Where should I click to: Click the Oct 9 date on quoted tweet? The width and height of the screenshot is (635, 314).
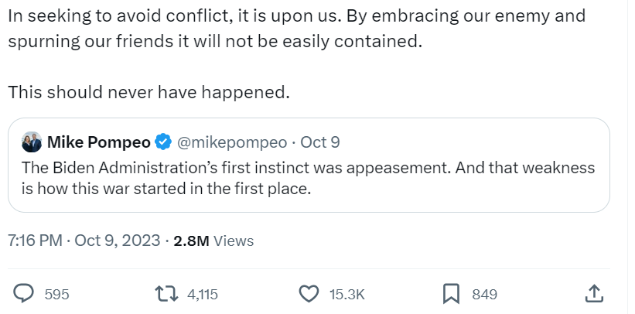point(319,142)
